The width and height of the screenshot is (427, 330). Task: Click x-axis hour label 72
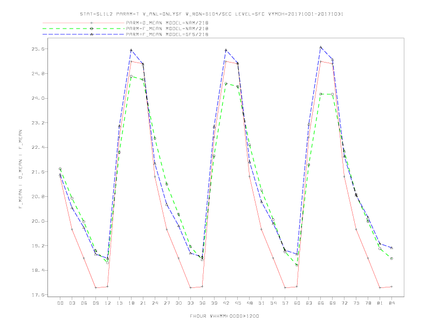tap(345, 303)
